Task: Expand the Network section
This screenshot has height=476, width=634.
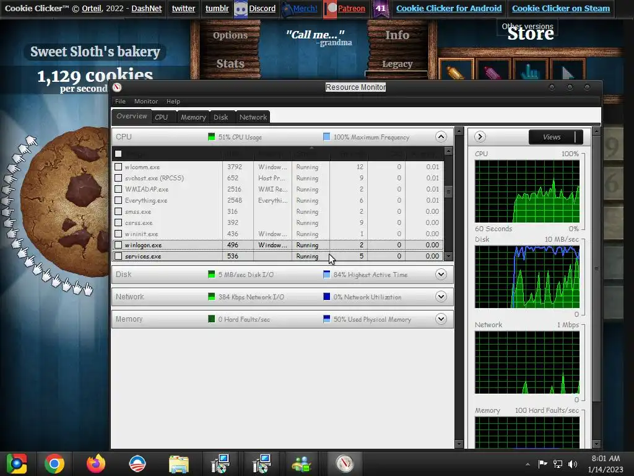Action: click(x=441, y=297)
